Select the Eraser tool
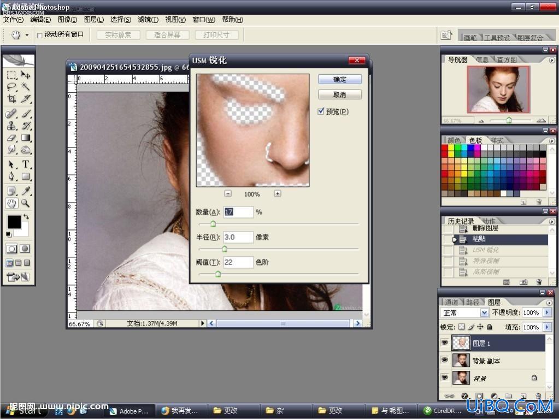 [11, 138]
